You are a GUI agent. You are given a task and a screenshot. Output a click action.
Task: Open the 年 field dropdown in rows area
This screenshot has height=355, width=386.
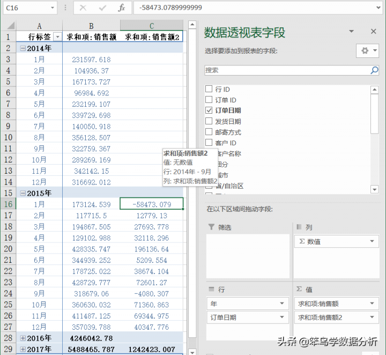coord(282,304)
